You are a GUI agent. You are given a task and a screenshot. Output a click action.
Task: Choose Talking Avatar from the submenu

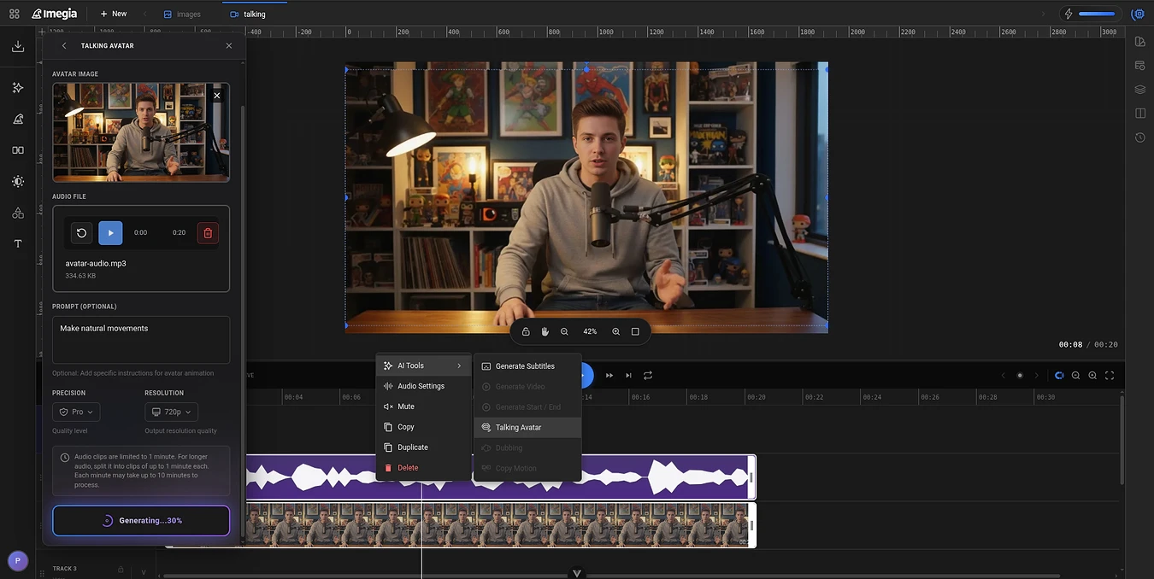[518, 427]
